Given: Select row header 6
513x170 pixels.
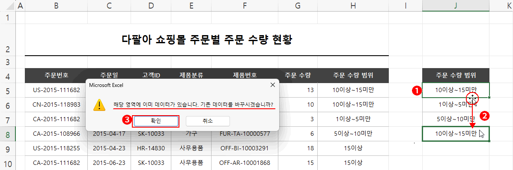Looking at the screenshot, I should pyautogui.click(x=8, y=105).
